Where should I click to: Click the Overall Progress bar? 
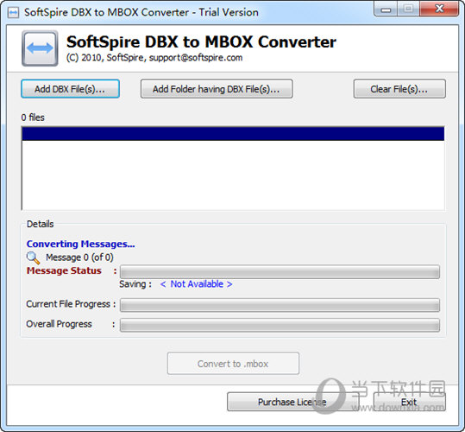point(280,325)
